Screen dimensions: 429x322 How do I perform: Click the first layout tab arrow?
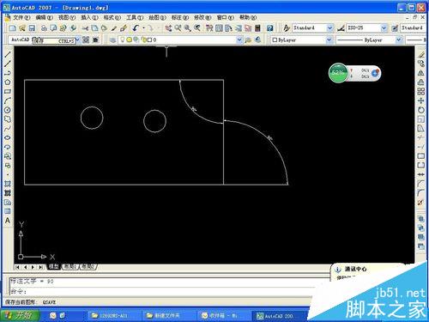[x=18, y=267]
